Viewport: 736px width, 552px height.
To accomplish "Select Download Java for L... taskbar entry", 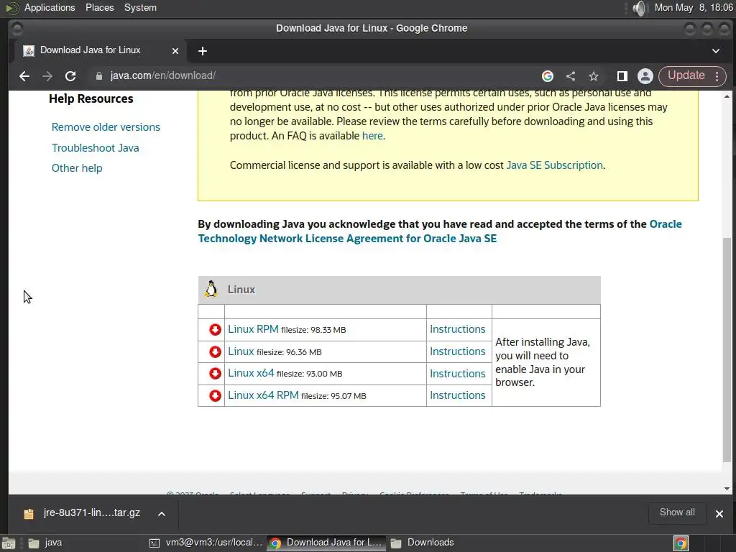I will coord(327,543).
